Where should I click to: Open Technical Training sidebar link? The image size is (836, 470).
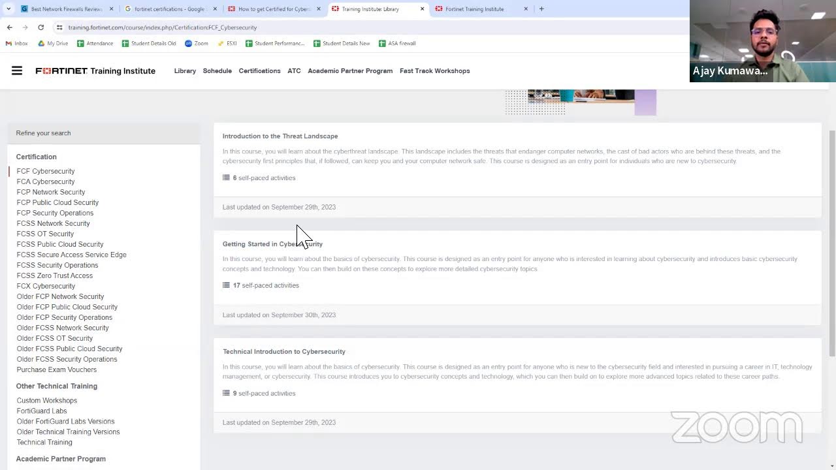click(x=44, y=442)
